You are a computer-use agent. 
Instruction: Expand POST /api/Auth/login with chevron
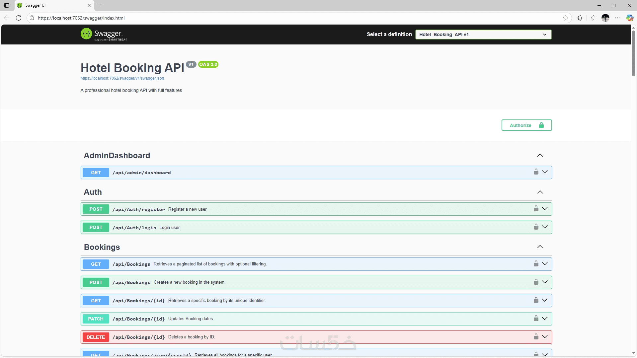545,227
